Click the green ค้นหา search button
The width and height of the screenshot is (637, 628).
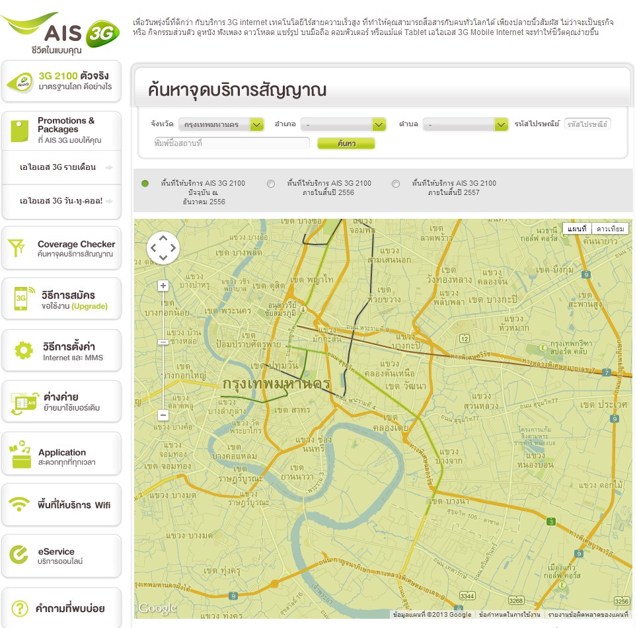click(x=346, y=143)
